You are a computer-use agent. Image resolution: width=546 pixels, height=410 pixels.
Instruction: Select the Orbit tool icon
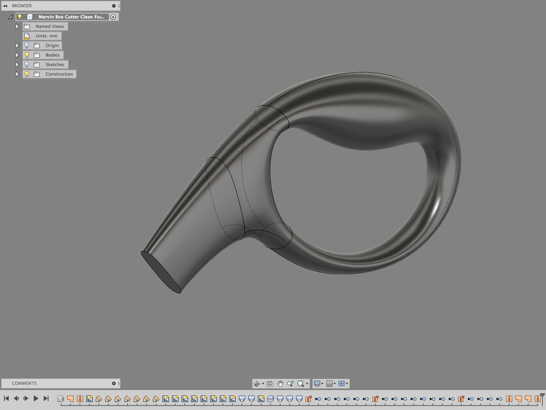click(x=257, y=384)
